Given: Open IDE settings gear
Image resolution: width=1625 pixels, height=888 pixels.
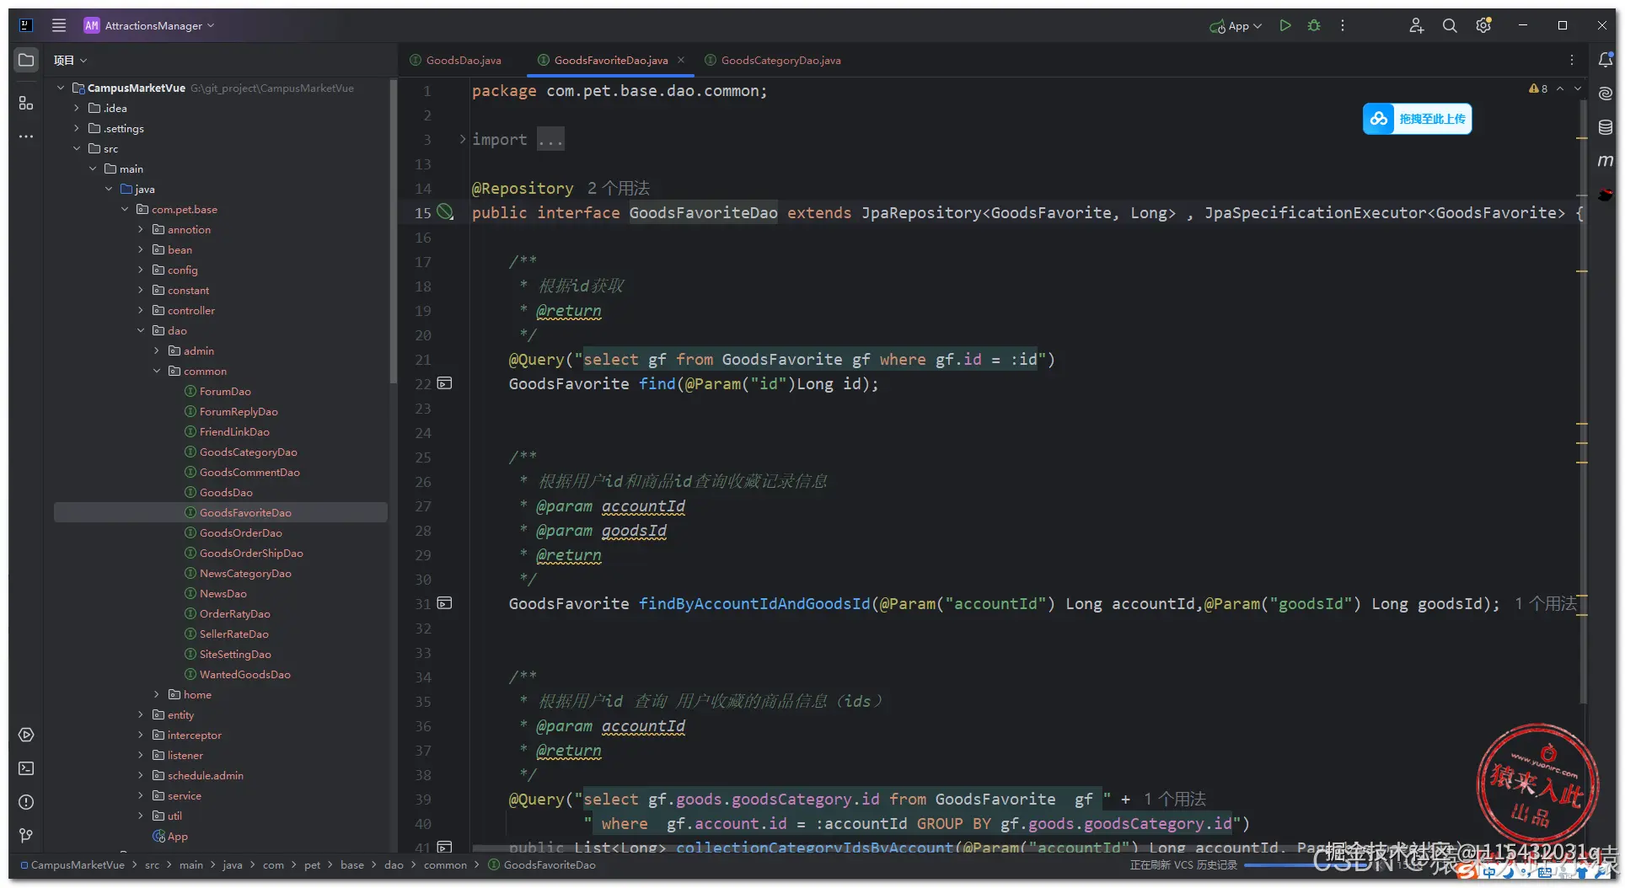Looking at the screenshot, I should [x=1483, y=25].
